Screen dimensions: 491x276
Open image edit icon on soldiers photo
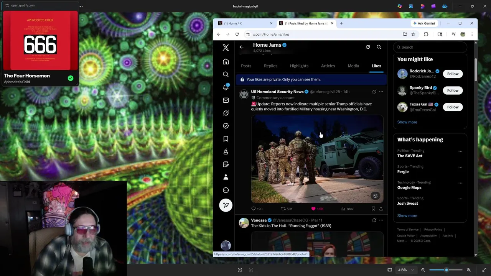click(375, 196)
